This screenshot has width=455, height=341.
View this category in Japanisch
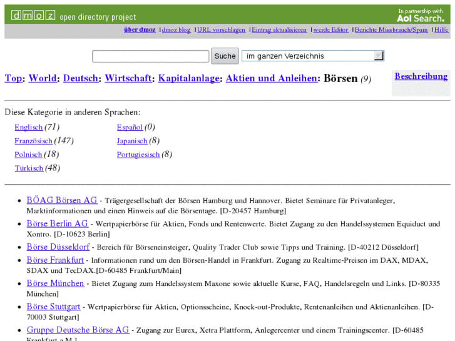tap(132, 141)
